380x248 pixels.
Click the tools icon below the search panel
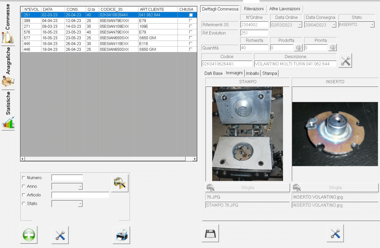pos(60,235)
